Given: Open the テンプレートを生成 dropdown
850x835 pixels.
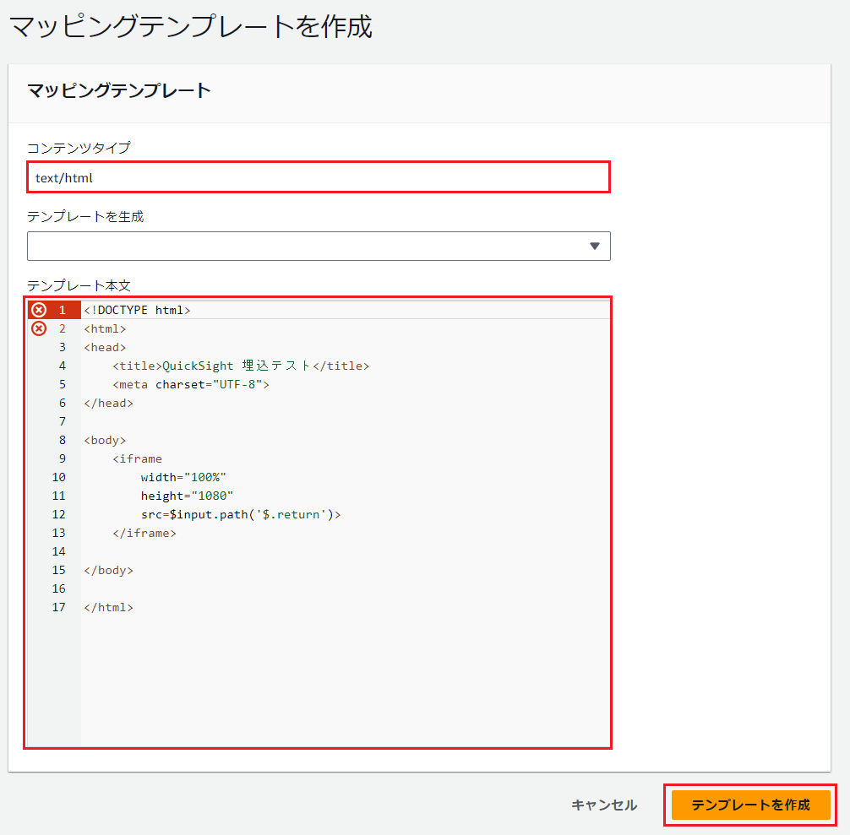Looking at the screenshot, I should 319,246.
